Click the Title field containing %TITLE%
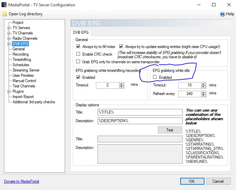The width and height of the screenshot is (236, 190). pos(140,112)
